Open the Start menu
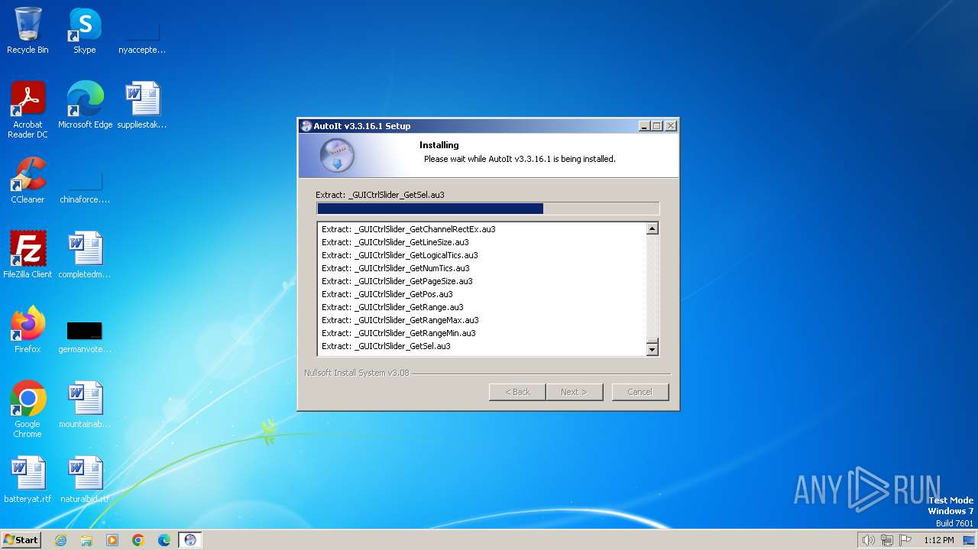Viewport: 978px width, 550px height. [21, 540]
